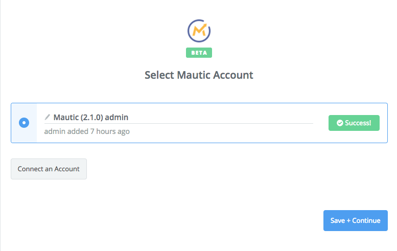The height and width of the screenshot is (251, 397).
Task: Edit the account name Mautic (2.1.0) admin
Action: tap(90, 117)
